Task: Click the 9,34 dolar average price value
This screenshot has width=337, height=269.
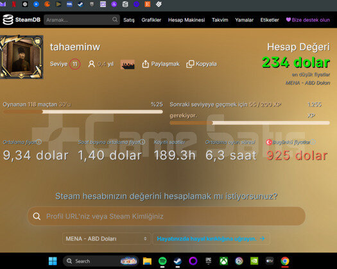Action: (x=36, y=155)
